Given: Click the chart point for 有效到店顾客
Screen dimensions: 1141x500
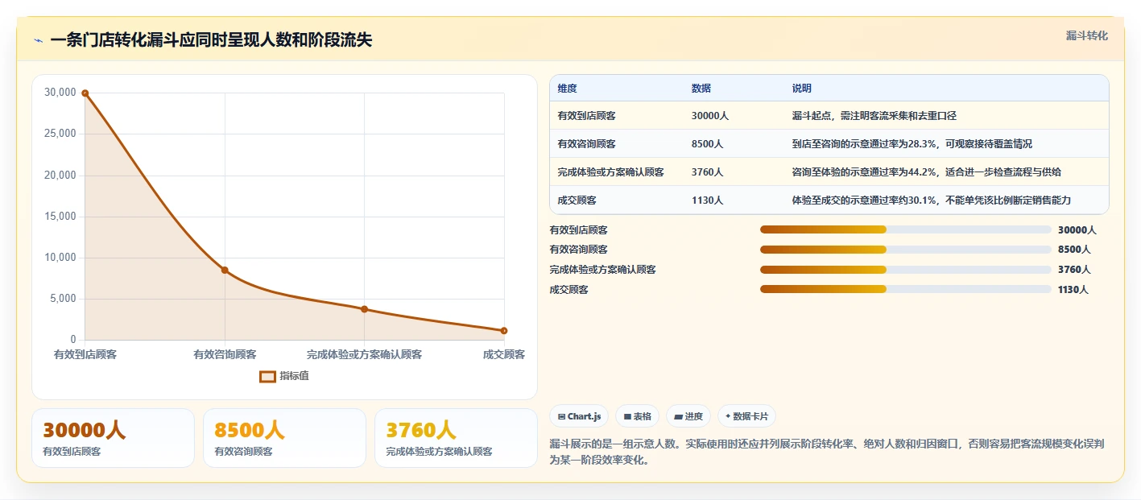Looking at the screenshot, I should (x=85, y=93).
